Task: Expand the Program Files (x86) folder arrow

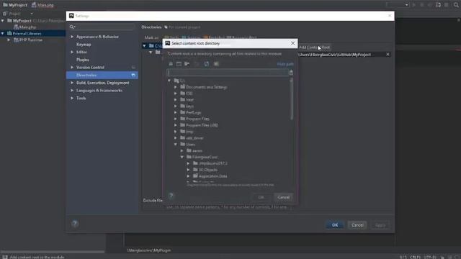Action: point(176,125)
